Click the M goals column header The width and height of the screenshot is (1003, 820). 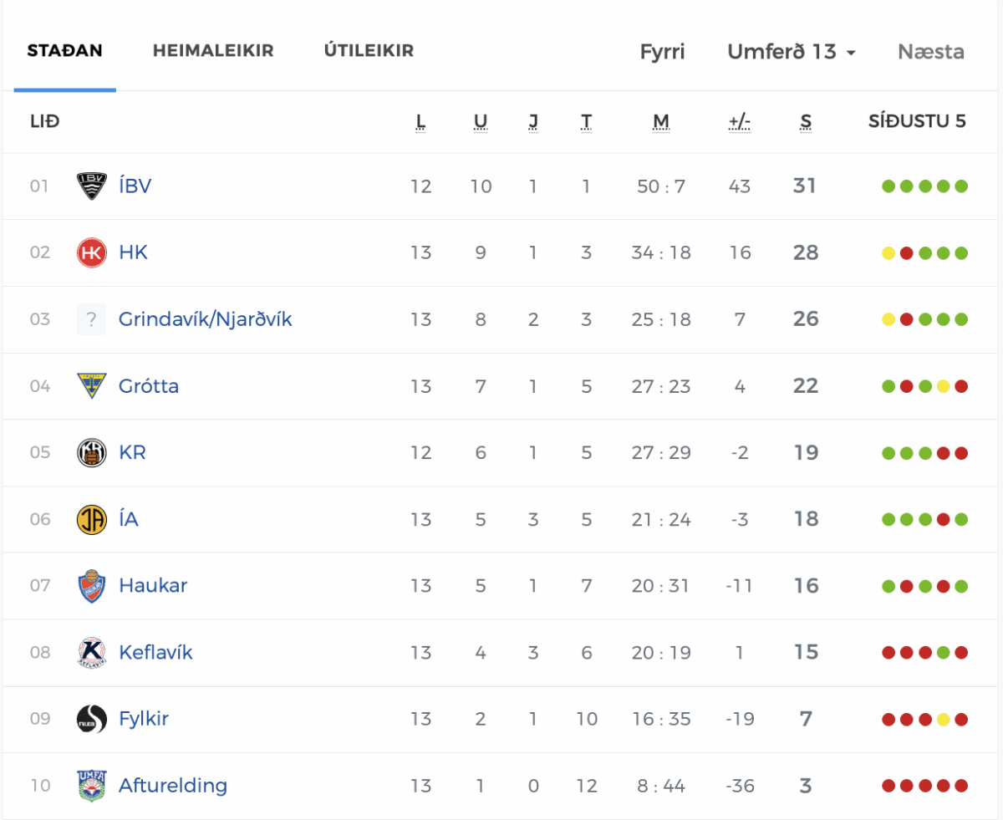tap(661, 122)
